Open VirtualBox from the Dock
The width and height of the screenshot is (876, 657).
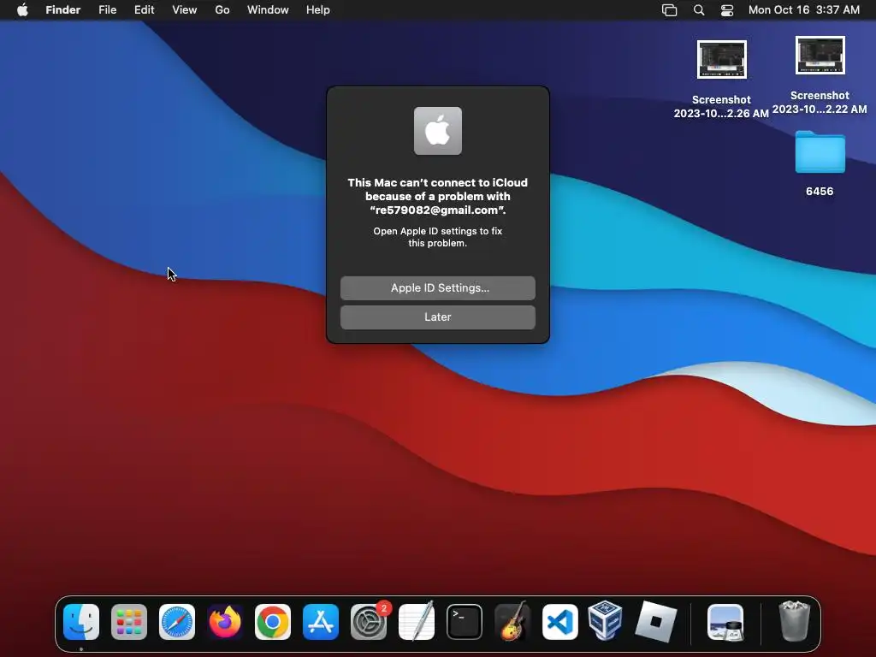tap(606, 621)
